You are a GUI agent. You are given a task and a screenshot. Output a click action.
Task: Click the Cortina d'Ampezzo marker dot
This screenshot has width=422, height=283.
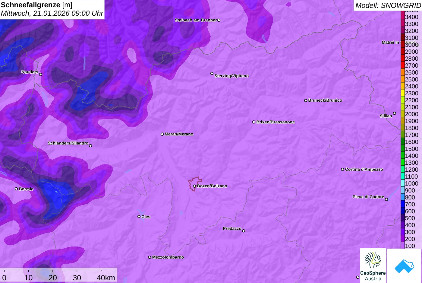tap(342, 170)
